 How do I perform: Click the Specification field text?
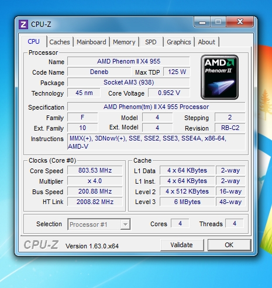[x=156, y=107]
